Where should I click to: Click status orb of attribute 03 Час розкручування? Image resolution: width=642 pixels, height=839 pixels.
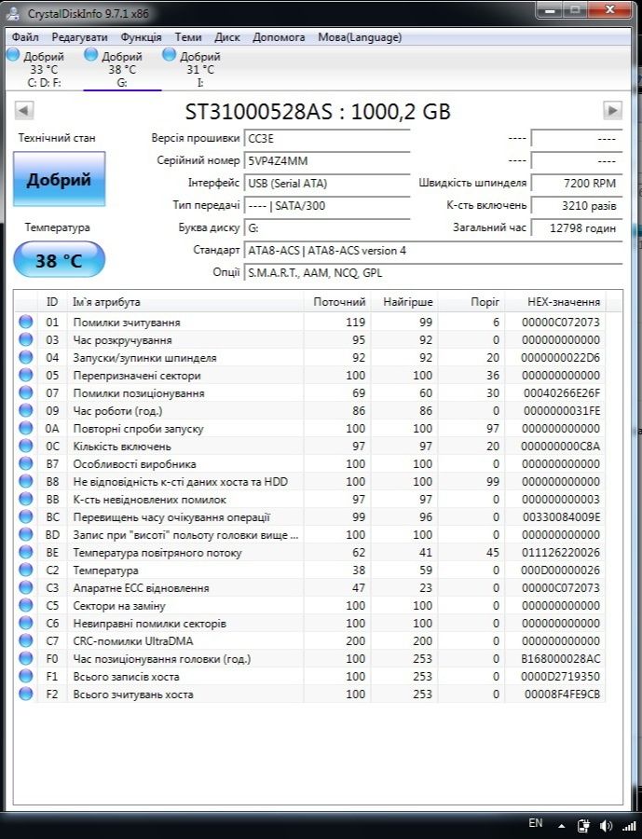point(26,339)
